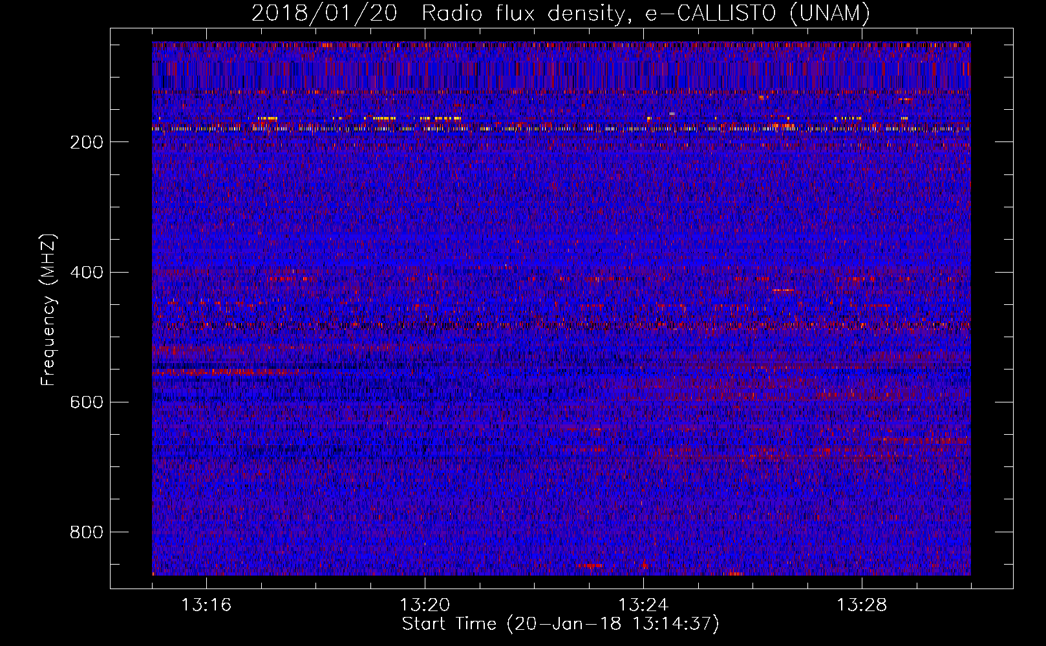1046x646 pixels.
Task: Click the 800 frequency tick label
Action: (87, 532)
